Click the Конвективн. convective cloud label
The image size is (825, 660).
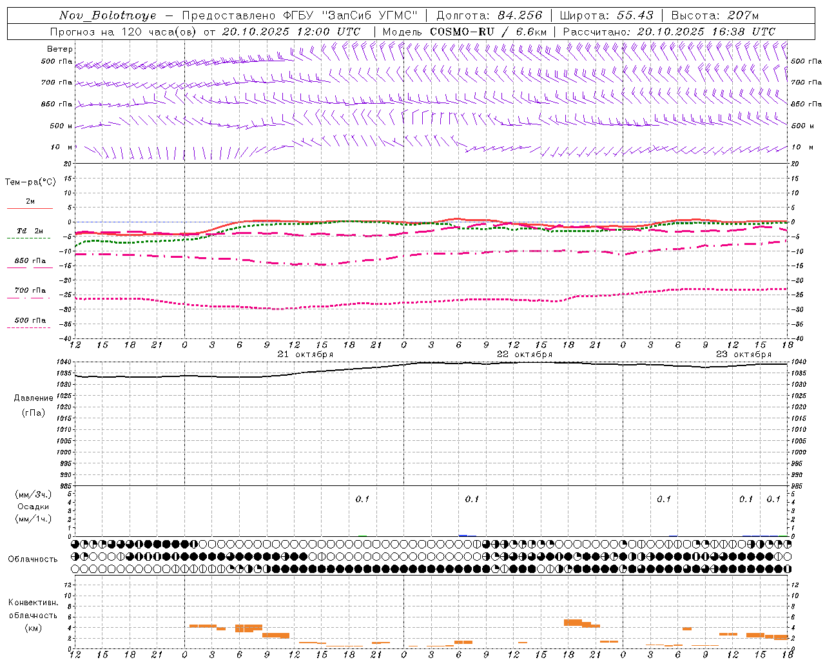[34, 603]
